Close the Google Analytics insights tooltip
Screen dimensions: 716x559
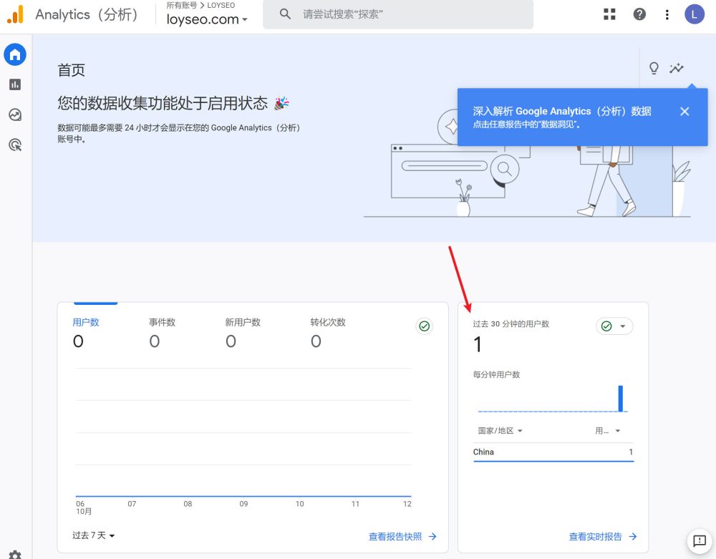tap(684, 112)
